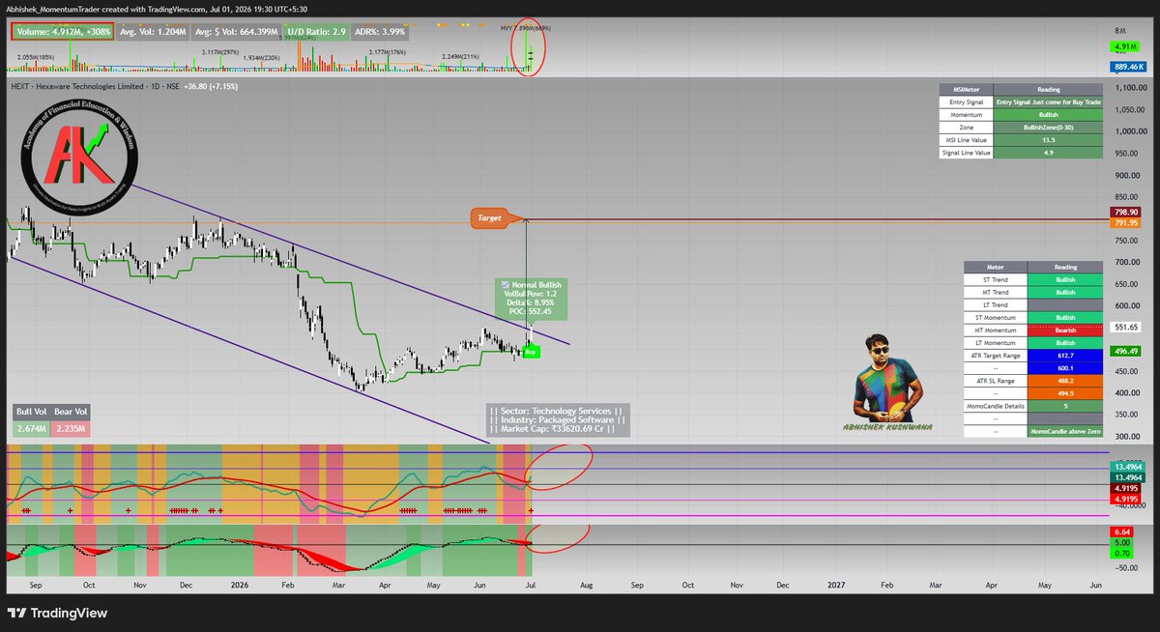Click the 494.5 orange cell
The height and width of the screenshot is (632, 1160).
pos(1065,393)
